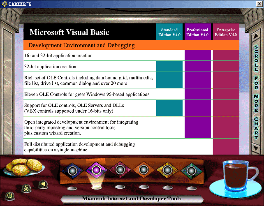Click small pedestal under blue gem
264x206 pixels.
pos(72,188)
